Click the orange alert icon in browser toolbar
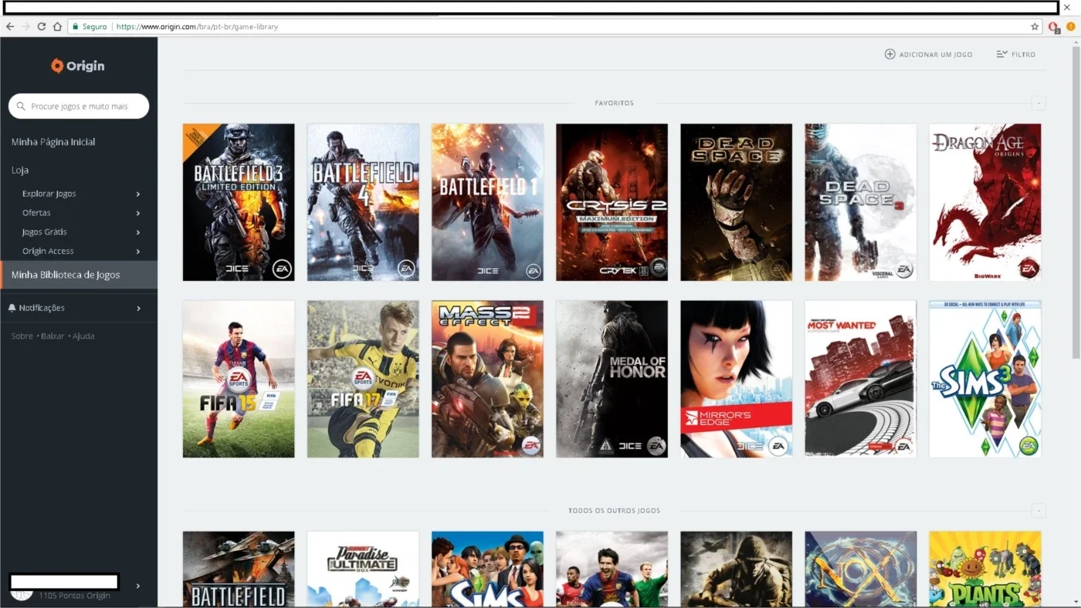The image size is (1081, 608). pyautogui.click(x=1071, y=26)
